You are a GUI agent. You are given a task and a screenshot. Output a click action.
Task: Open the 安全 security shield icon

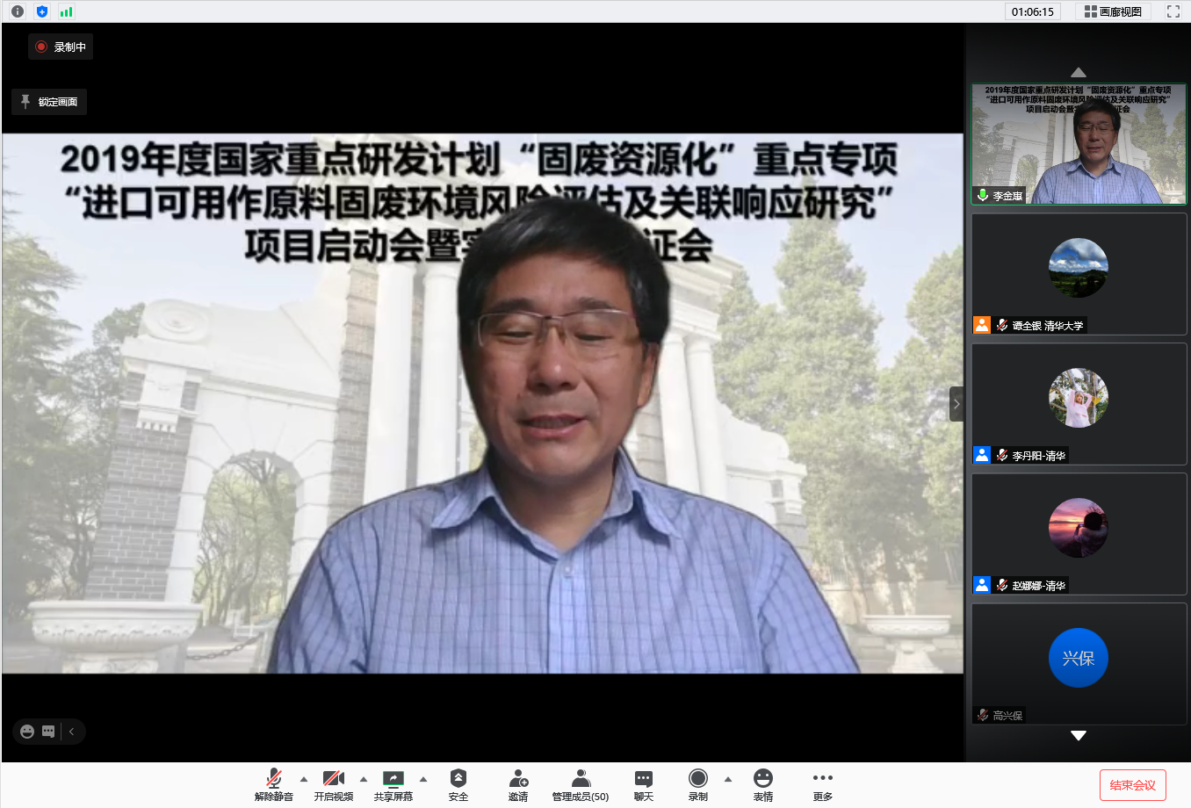[458, 779]
